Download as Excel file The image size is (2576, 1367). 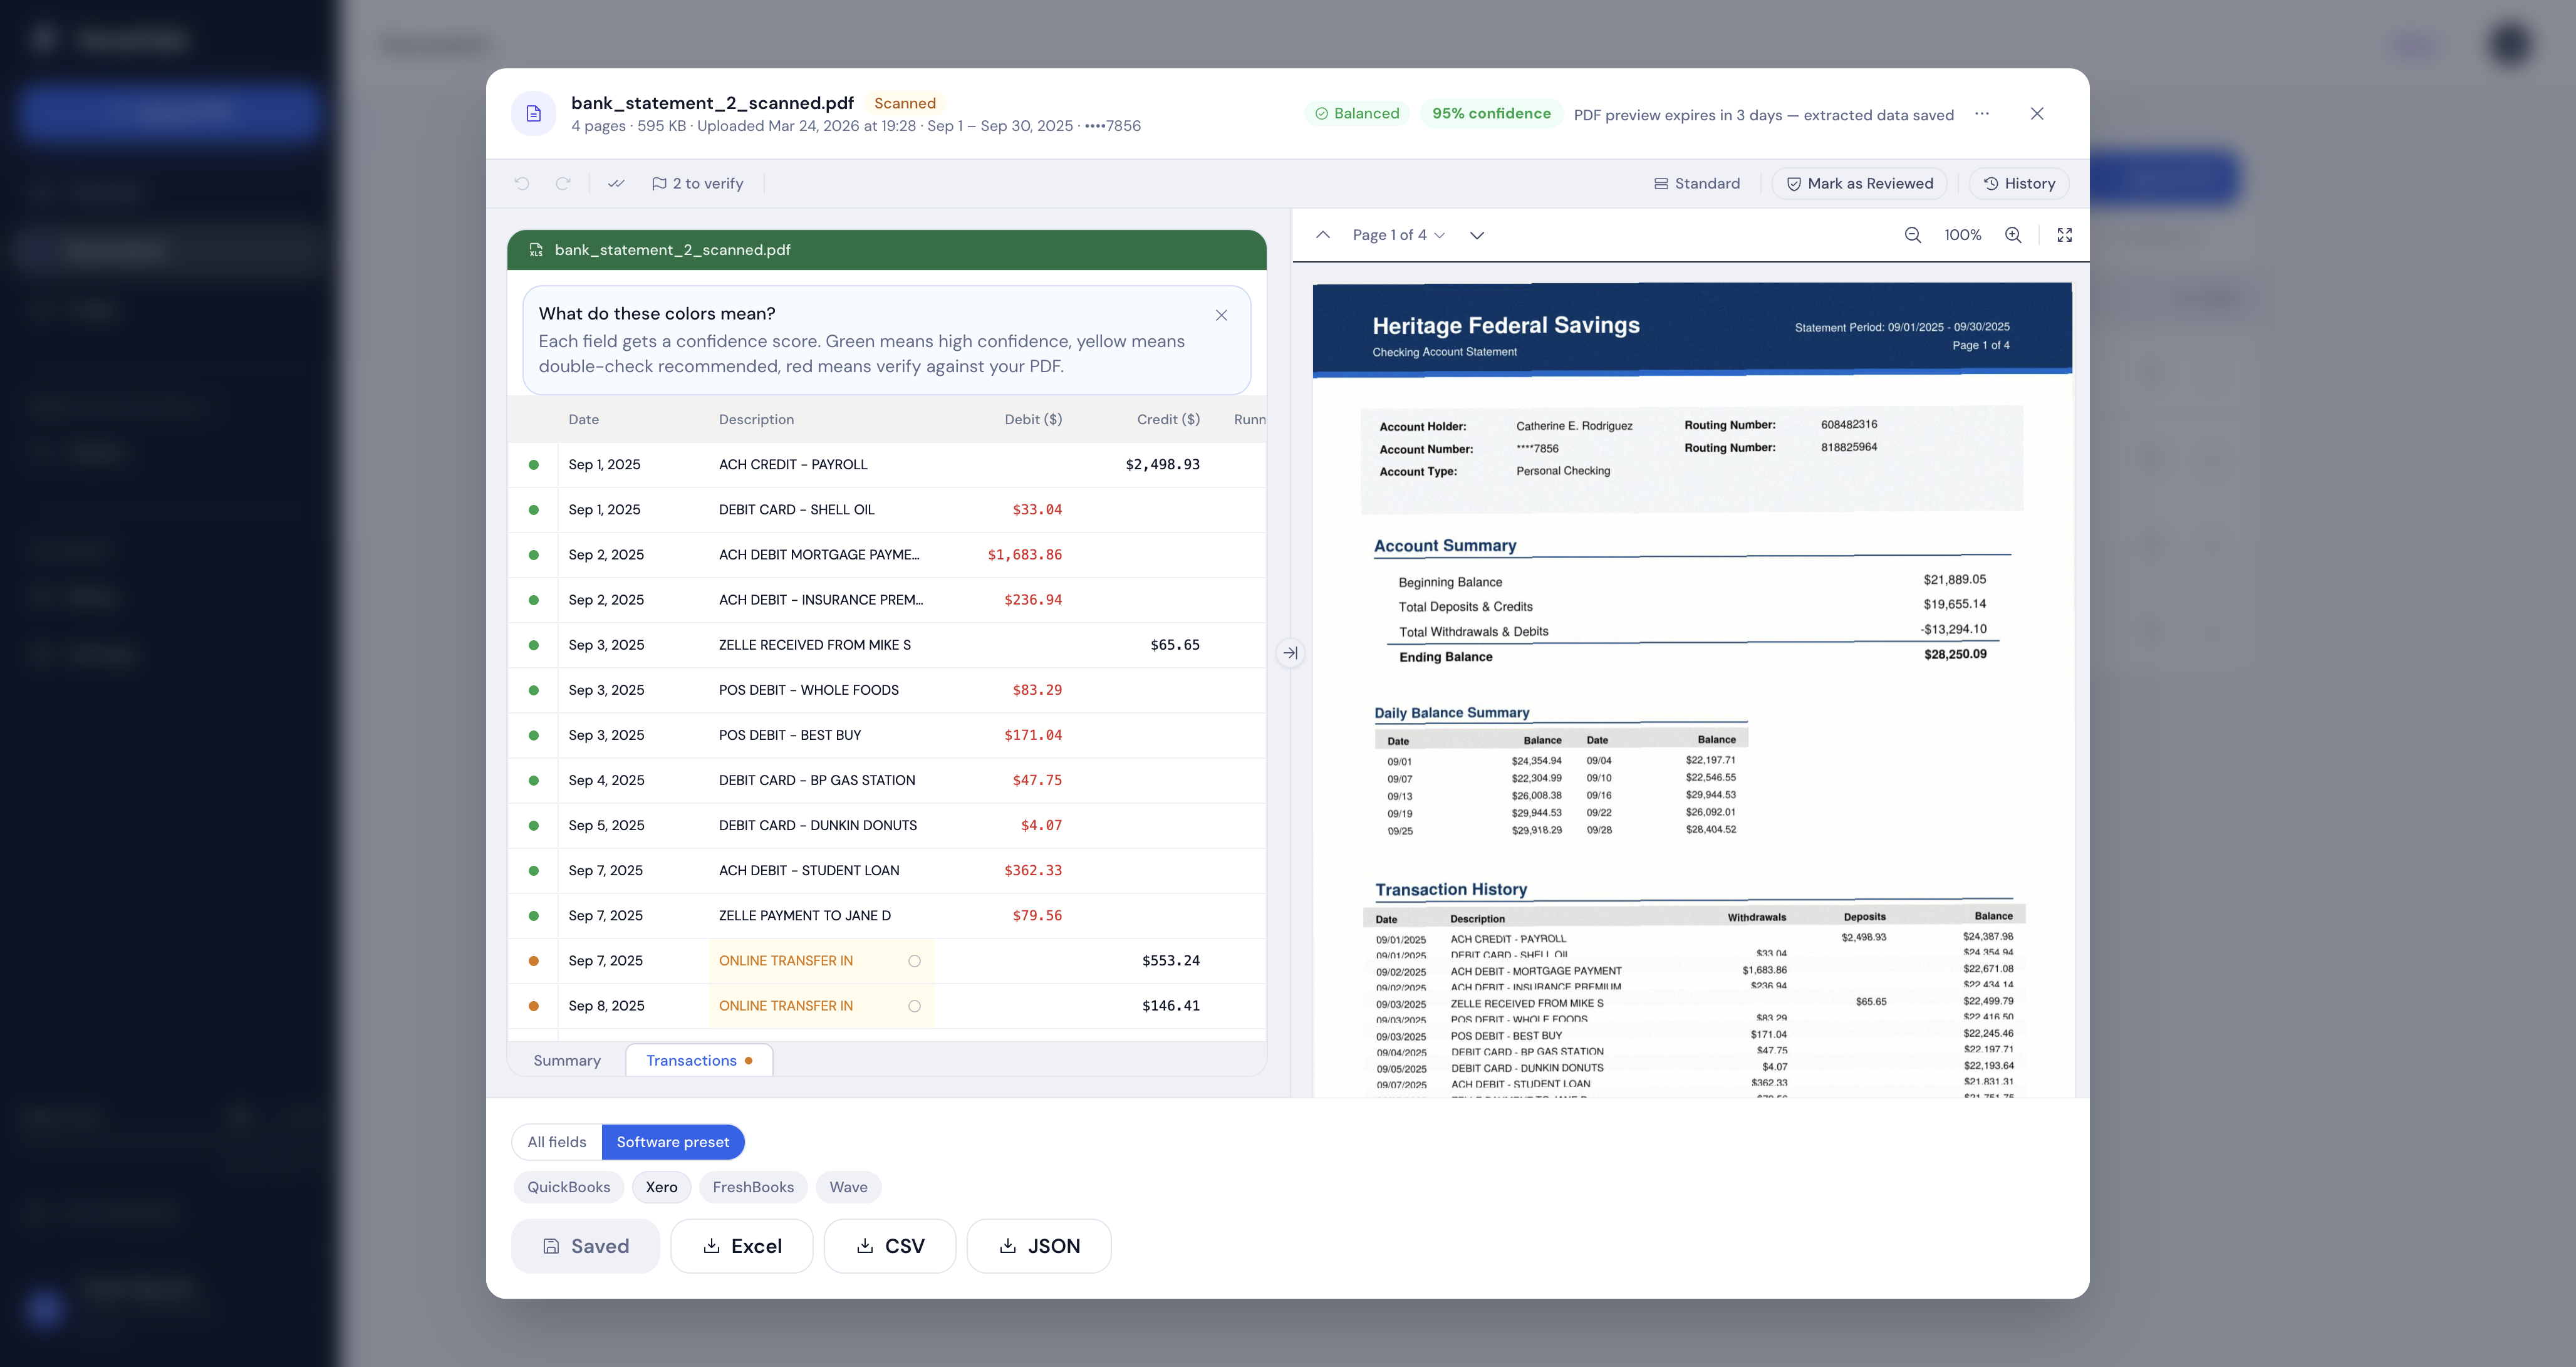click(x=741, y=1246)
